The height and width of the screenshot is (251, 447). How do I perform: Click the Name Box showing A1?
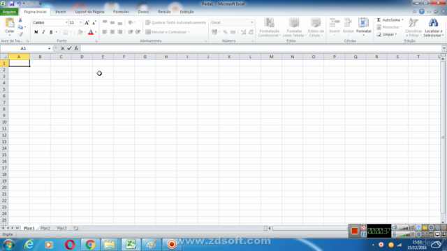(x=24, y=48)
